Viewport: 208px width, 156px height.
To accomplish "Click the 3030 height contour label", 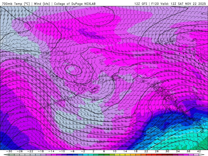I will pyautogui.click(x=32, y=129).
